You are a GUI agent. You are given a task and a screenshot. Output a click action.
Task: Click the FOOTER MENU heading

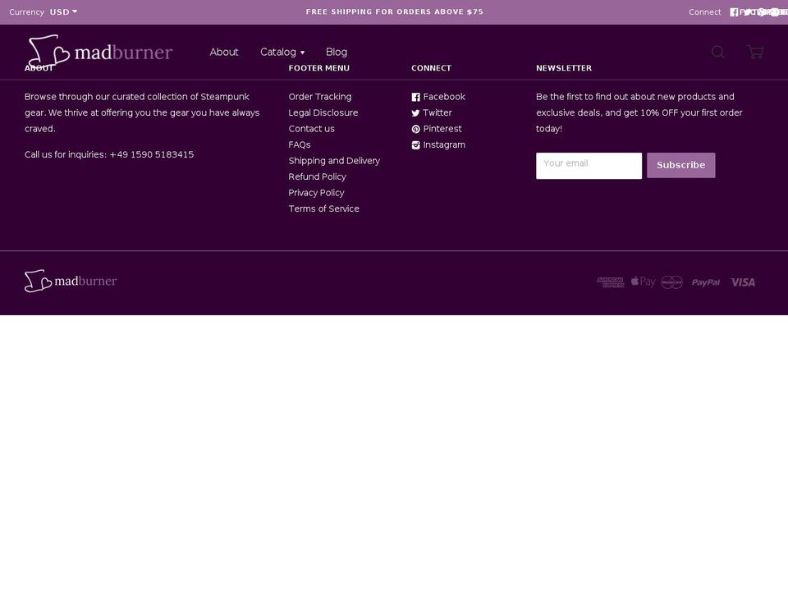[319, 68]
